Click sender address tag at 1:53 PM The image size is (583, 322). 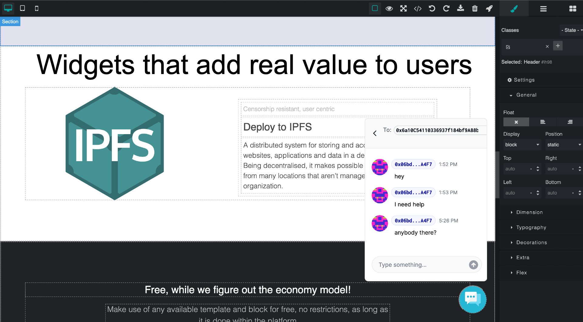click(x=413, y=192)
